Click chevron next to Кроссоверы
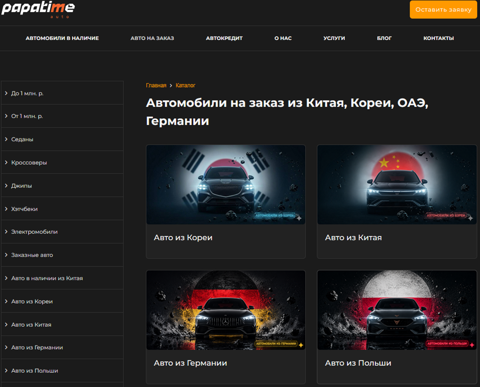Viewport: 480px width, 387px height. [6, 162]
